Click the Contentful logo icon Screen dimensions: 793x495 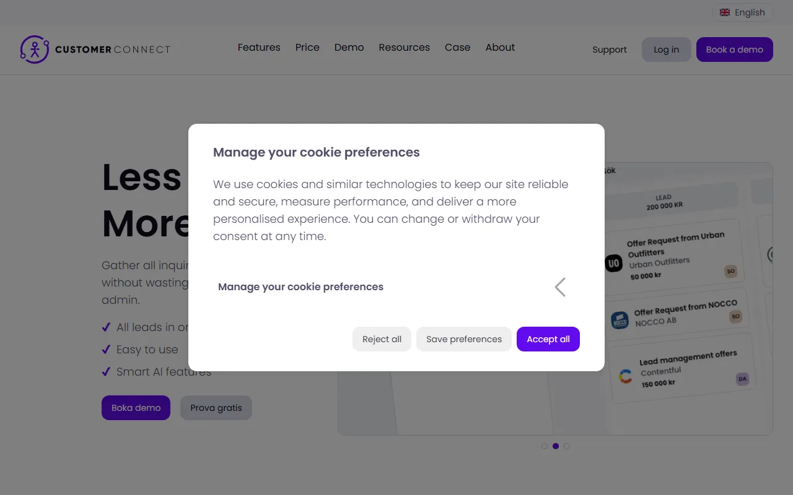pos(626,376)
